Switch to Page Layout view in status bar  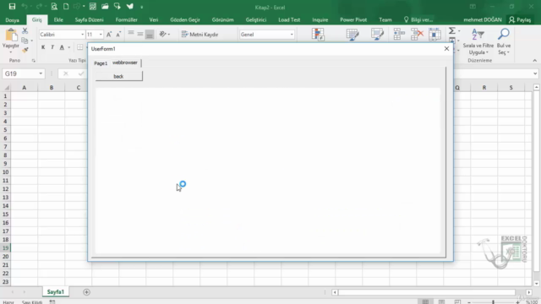[x=441, y=301]
